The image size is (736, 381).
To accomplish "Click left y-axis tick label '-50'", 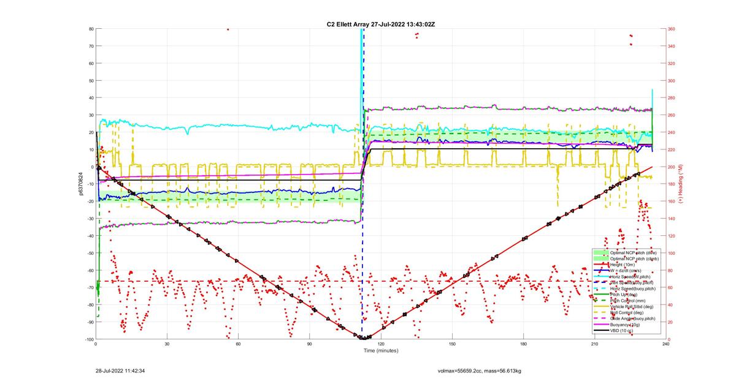I will (90, 253).
